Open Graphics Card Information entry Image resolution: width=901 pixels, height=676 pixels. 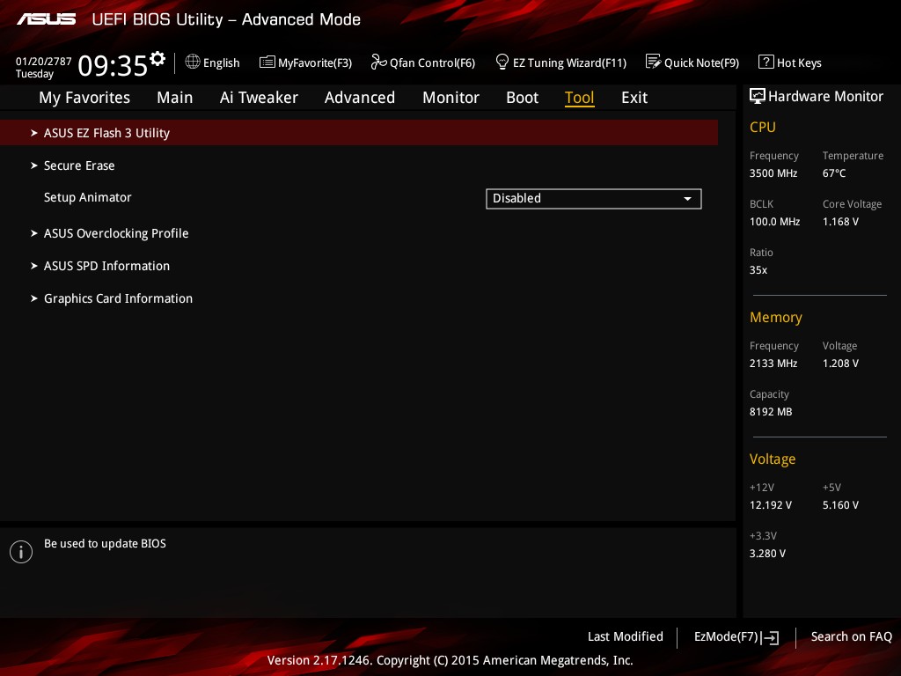click(x=119, y=298)
